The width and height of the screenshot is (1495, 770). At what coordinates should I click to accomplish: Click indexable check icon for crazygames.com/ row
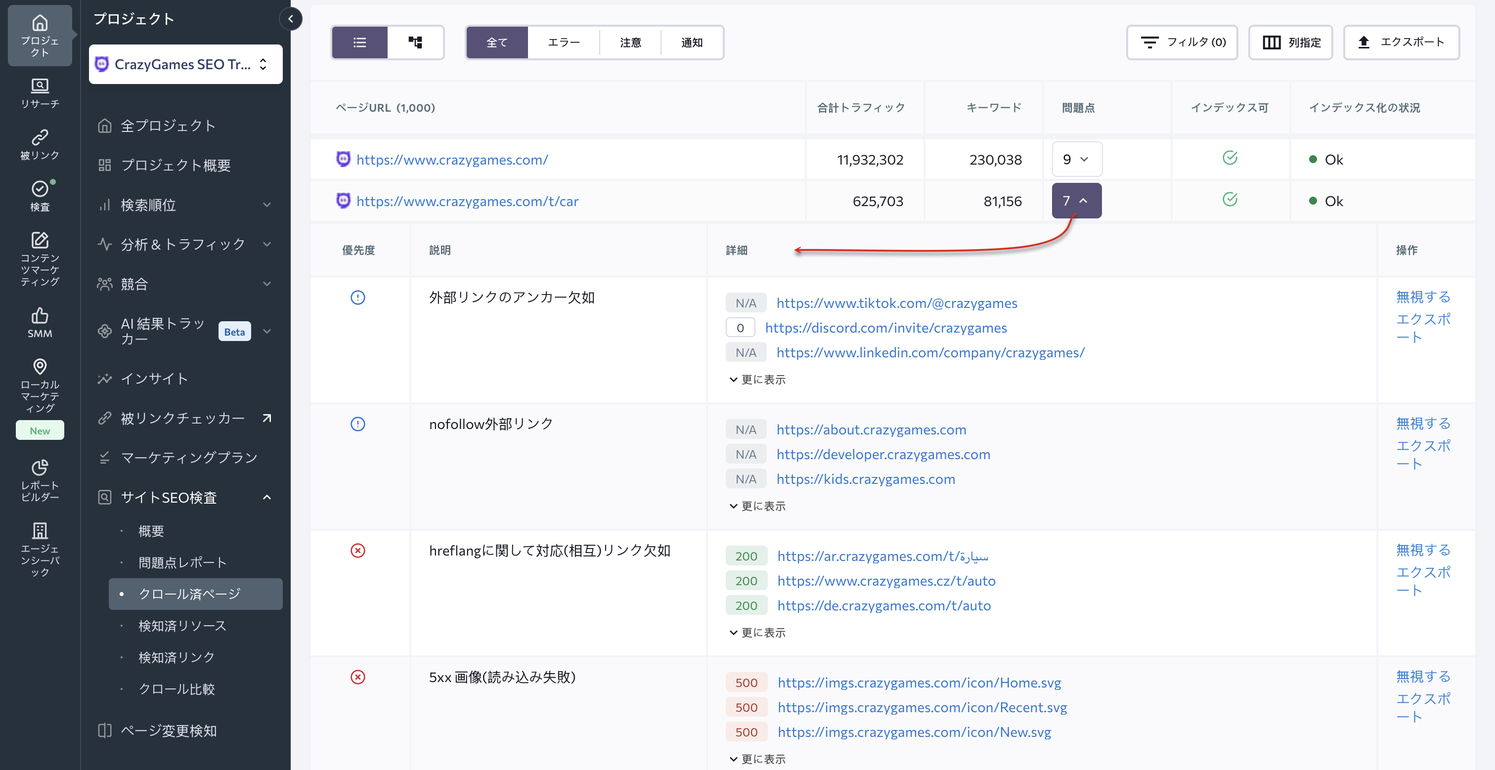(1230, 158)
